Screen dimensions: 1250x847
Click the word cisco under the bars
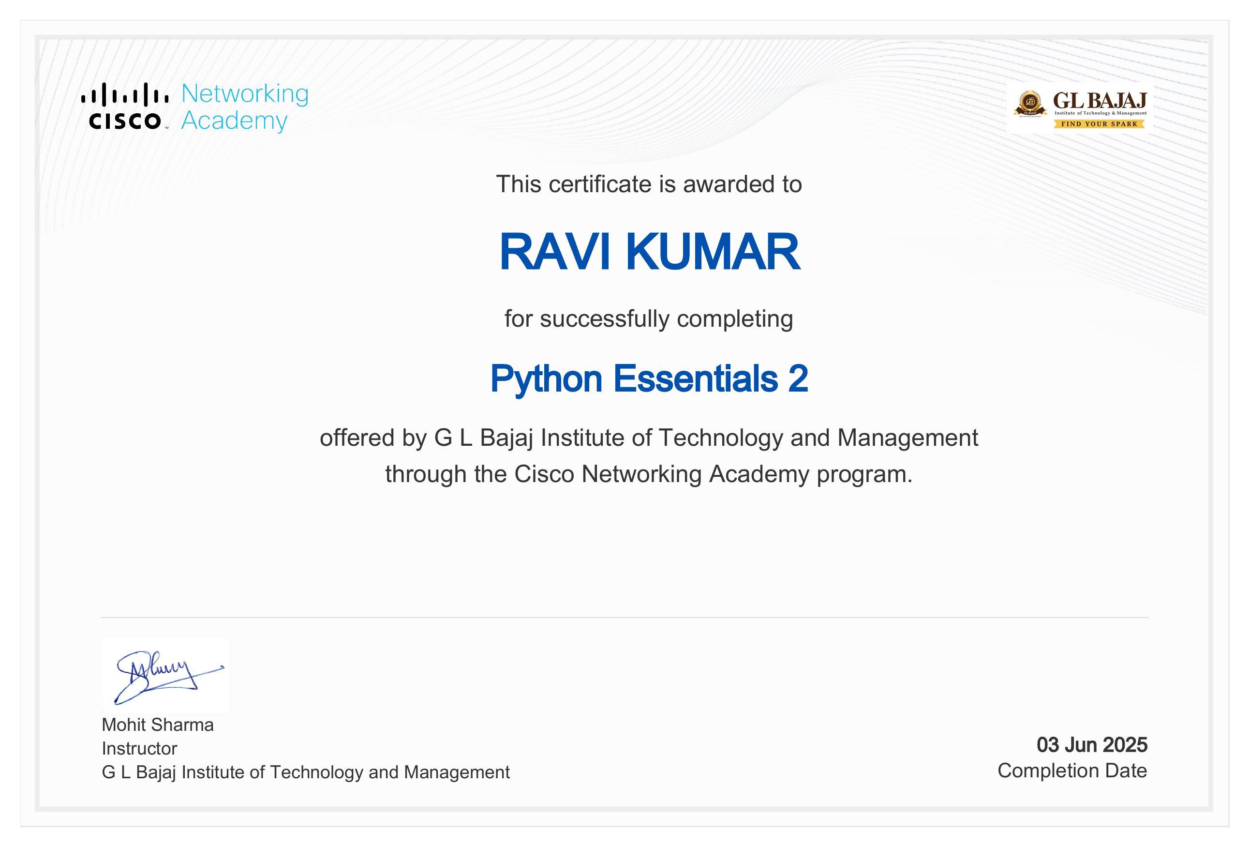pyautogui.click(x=125, y=121)
